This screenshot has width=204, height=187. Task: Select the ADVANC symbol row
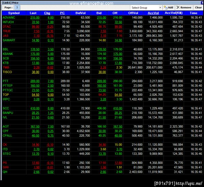click(102, 18)
